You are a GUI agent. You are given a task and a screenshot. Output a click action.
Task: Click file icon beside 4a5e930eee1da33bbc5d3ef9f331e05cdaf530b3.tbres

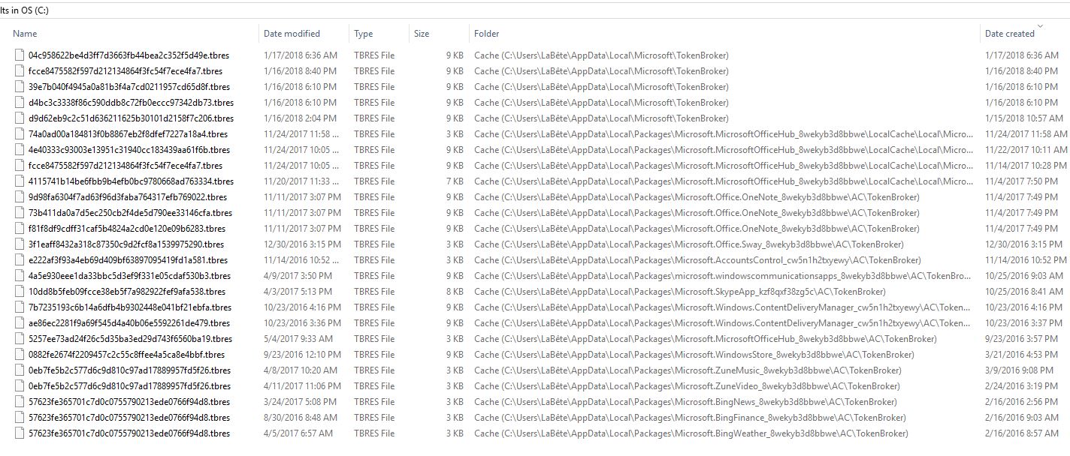20,276
